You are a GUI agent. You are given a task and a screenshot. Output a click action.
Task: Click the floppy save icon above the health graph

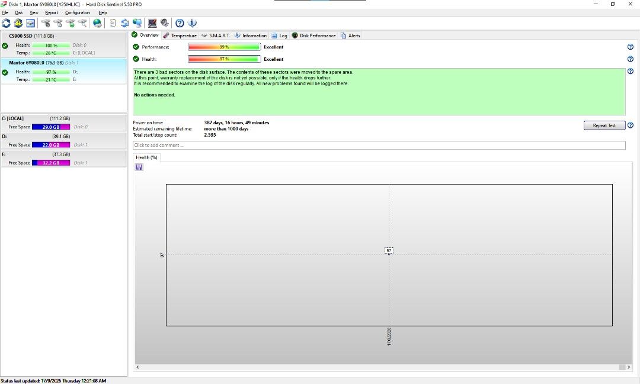(139, 167)
